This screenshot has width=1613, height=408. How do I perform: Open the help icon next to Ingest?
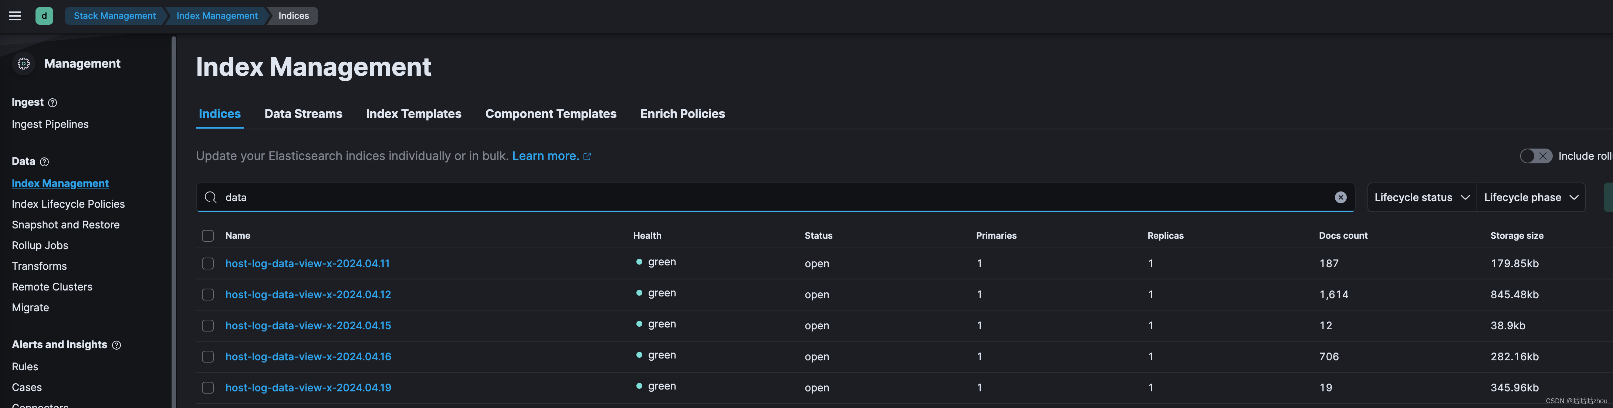(x=53, y=103)
